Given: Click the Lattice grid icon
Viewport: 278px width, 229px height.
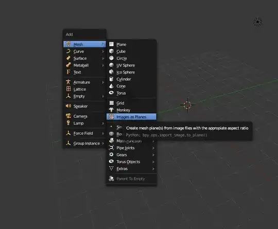Looking at the screenshot, I should (68, 89).
